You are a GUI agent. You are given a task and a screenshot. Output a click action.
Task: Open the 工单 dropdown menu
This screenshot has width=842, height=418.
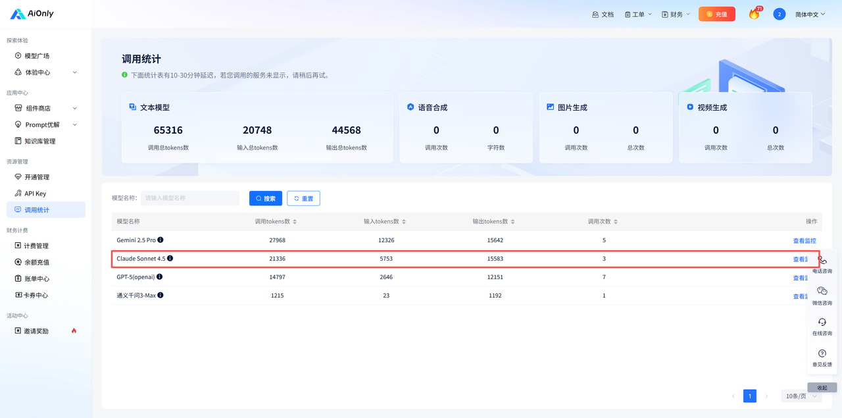(638, 14)
